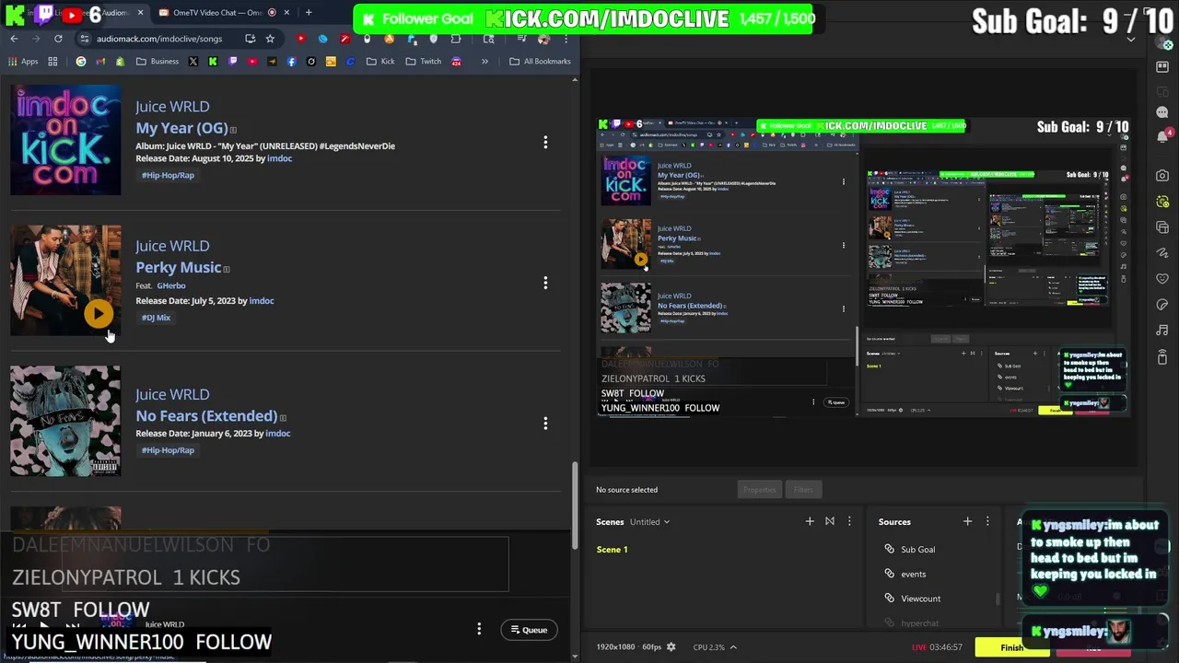
Task: Open No Fears (Extended) song link
Action: (206, 416)
